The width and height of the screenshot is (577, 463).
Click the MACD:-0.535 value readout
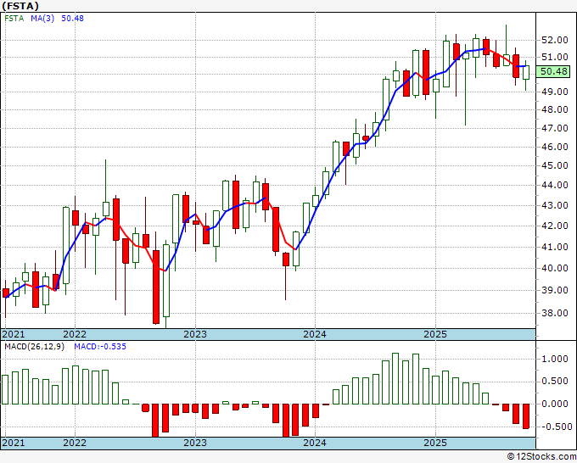coord(100,347)
